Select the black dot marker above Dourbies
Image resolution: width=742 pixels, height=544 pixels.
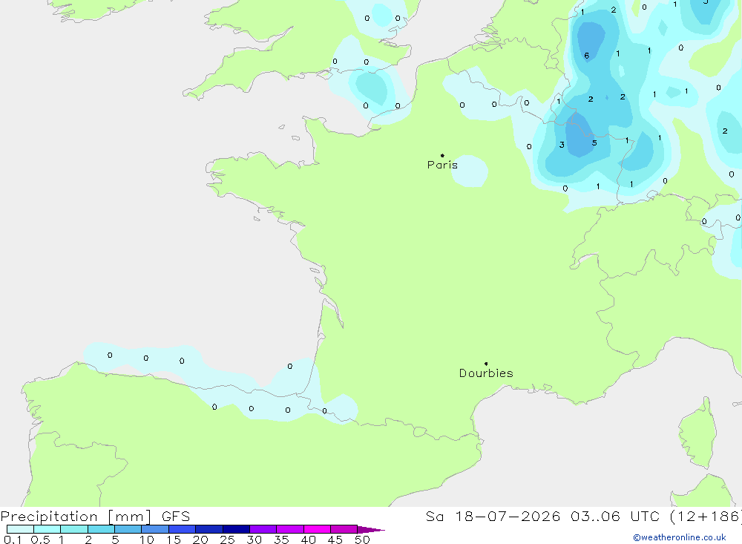(x=486, y=364)
